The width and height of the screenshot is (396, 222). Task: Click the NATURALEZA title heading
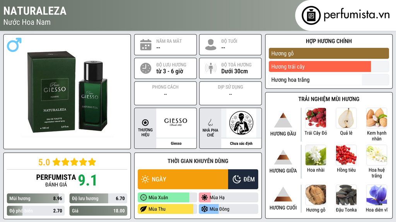click(35, 11)
